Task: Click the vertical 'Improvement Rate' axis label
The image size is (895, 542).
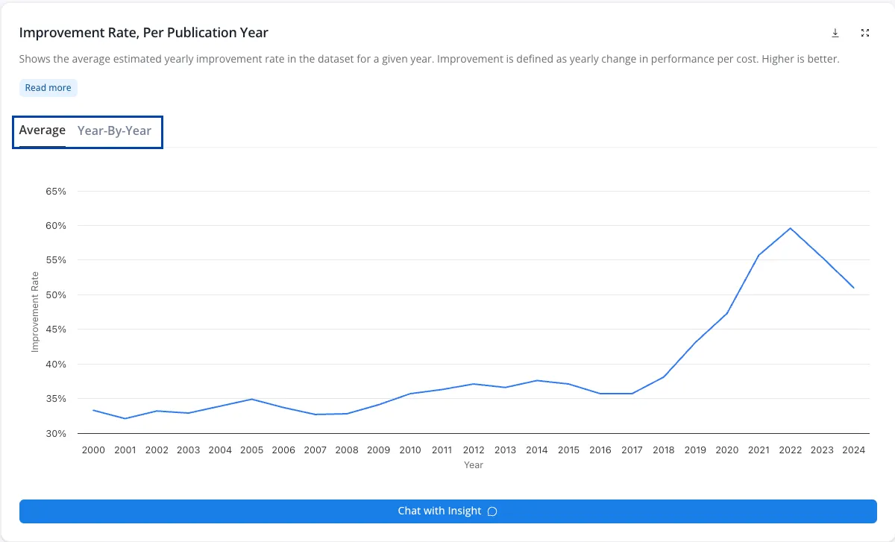Action: tap(35, 312)
